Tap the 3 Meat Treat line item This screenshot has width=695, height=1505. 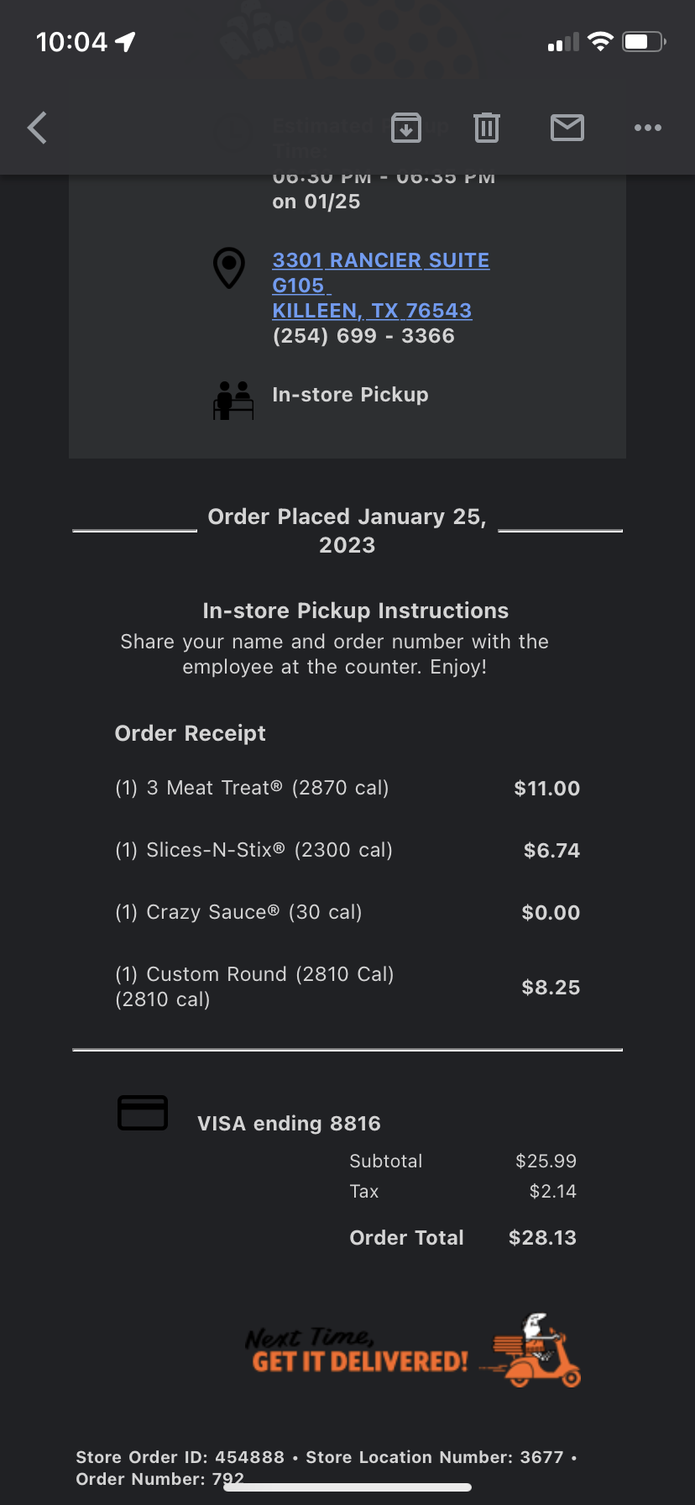click(252, 788)
